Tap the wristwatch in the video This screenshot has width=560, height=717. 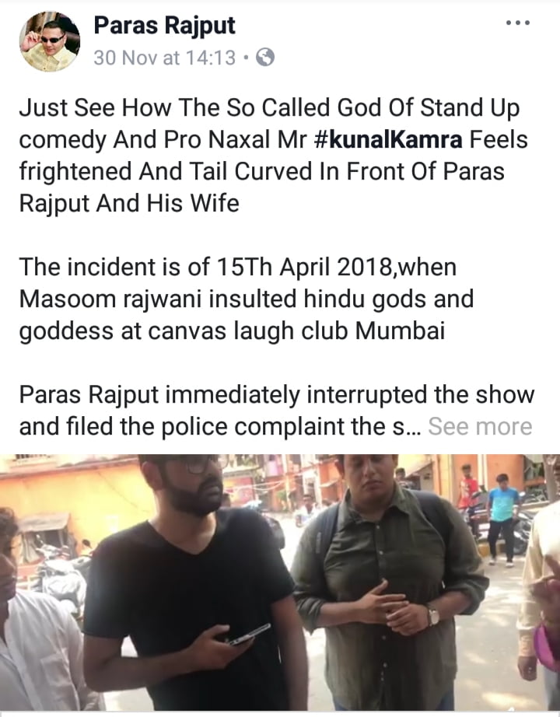432,615
